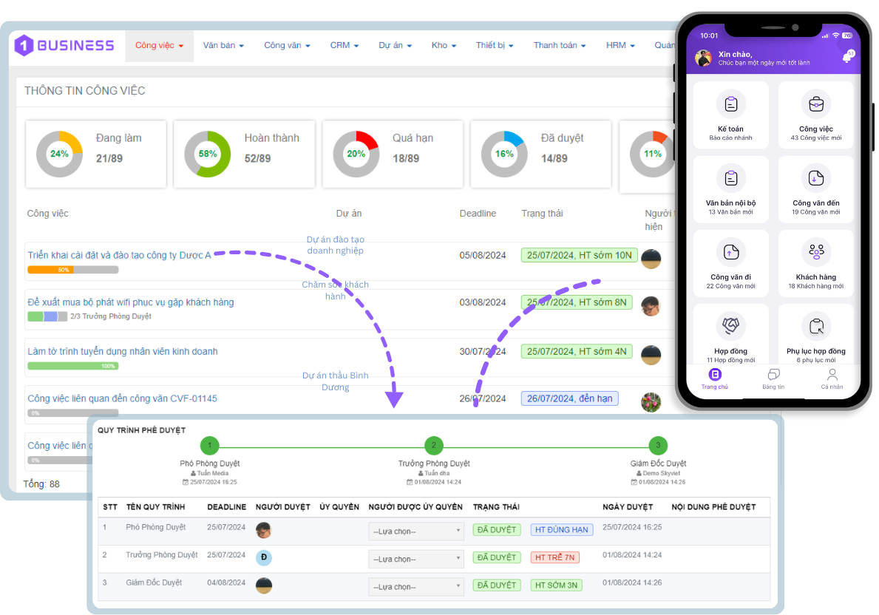Click approval step 3 circle Giám Đốc Duyệt

click(658, 446)
